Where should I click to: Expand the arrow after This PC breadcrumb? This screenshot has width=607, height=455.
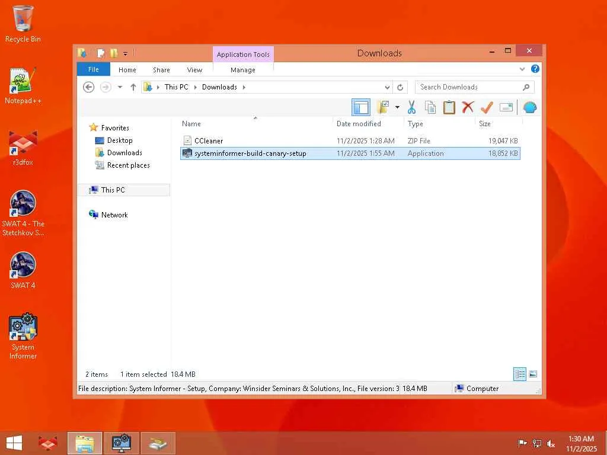(x=195, y=87)
